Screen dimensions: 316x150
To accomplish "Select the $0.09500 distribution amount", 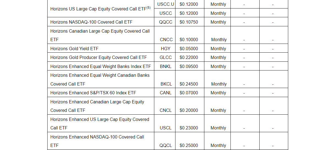I will click(x=189, y=66).
